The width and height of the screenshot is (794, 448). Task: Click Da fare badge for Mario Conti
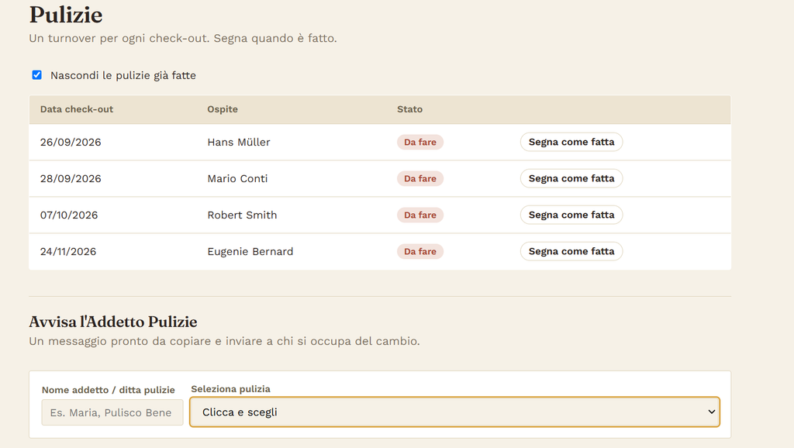pyautogui.click(x=419, y=179)
